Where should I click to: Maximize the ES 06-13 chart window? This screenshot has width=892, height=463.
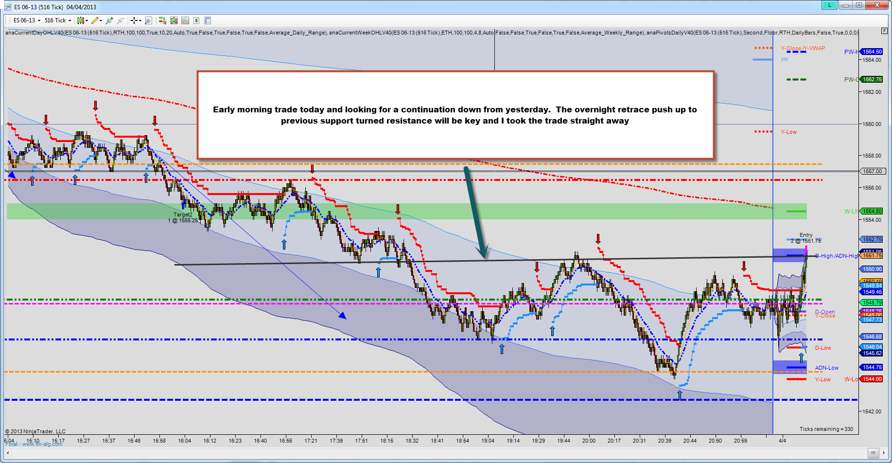pos(859,5)
